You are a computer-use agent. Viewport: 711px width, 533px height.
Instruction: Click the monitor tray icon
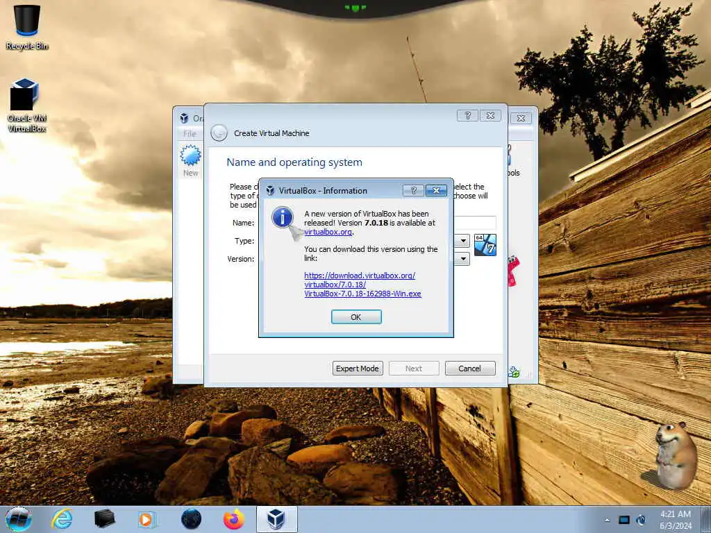point(624,520)
